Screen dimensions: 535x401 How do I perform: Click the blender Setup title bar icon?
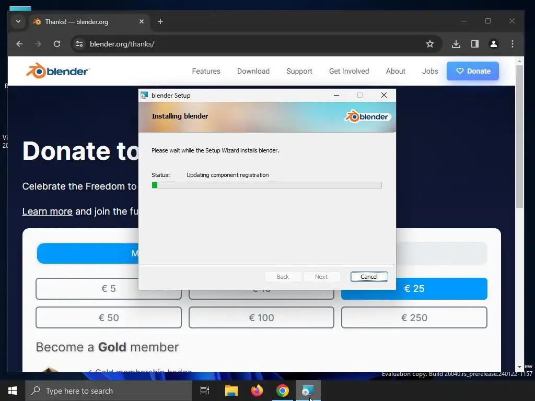tap(144, 96)
